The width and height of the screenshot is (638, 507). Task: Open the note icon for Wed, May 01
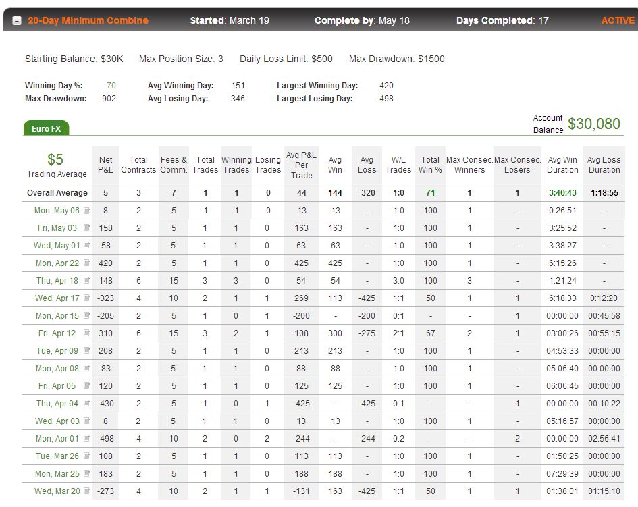pyautogui.click(x=86, y=245)
